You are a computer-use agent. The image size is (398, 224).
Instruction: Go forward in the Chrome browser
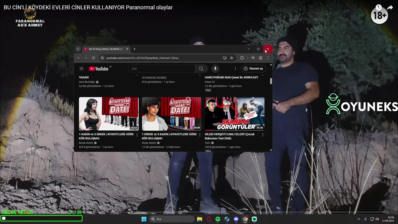pos(86,58)
